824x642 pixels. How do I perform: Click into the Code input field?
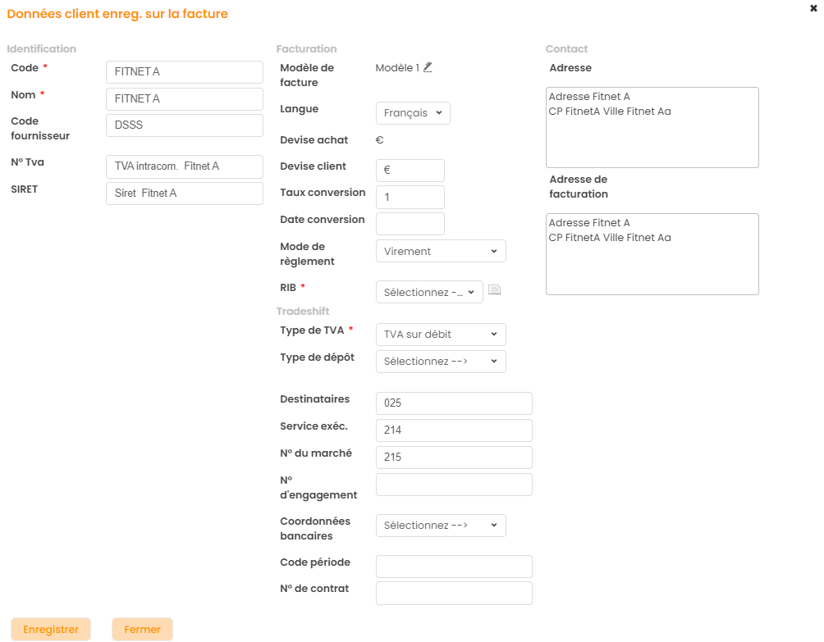point(185,72)
